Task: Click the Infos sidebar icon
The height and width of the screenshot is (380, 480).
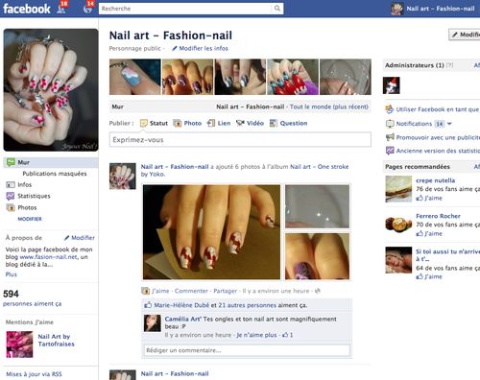Action: coord(11,185)
